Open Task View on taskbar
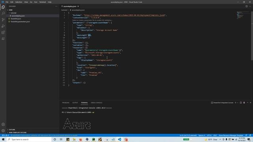The width and height of the screenshot is (253, 142). (61, 139)
